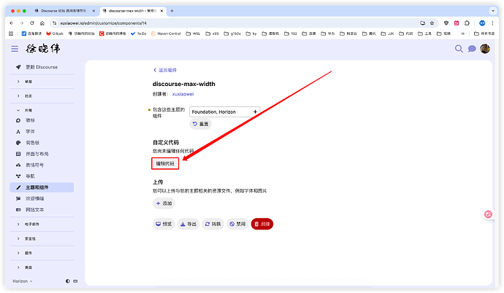
Task: Toggle the dark mode half-circle icon
Action: click(x=67, y=281)
